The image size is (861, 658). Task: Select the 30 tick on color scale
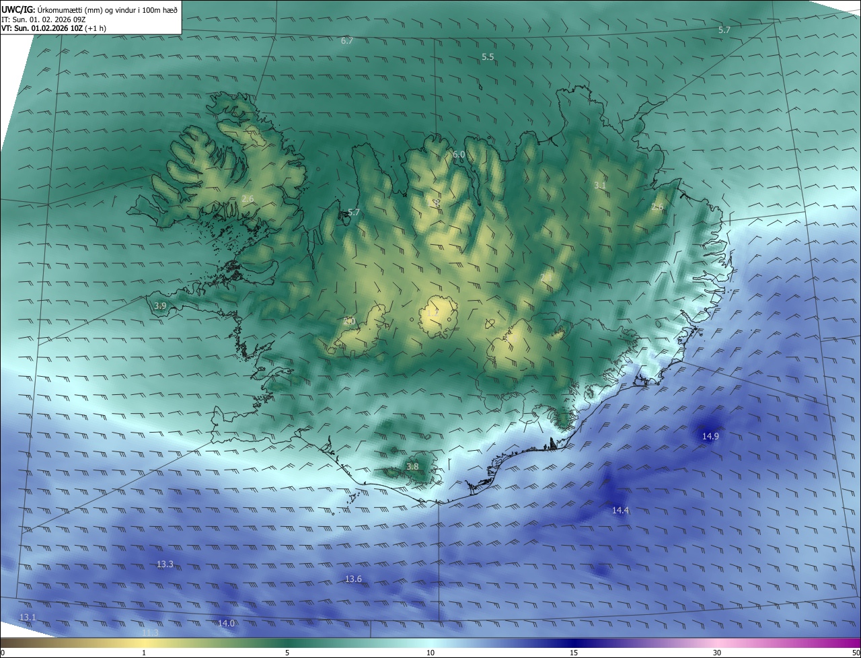point(717,653)
